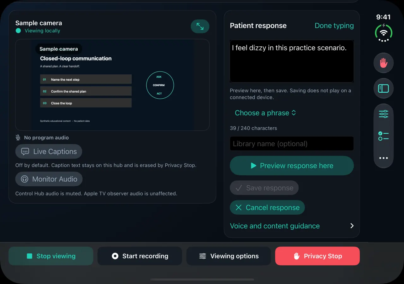Cancel the patient response
404x284 pixels.
(x=267, y=207)
